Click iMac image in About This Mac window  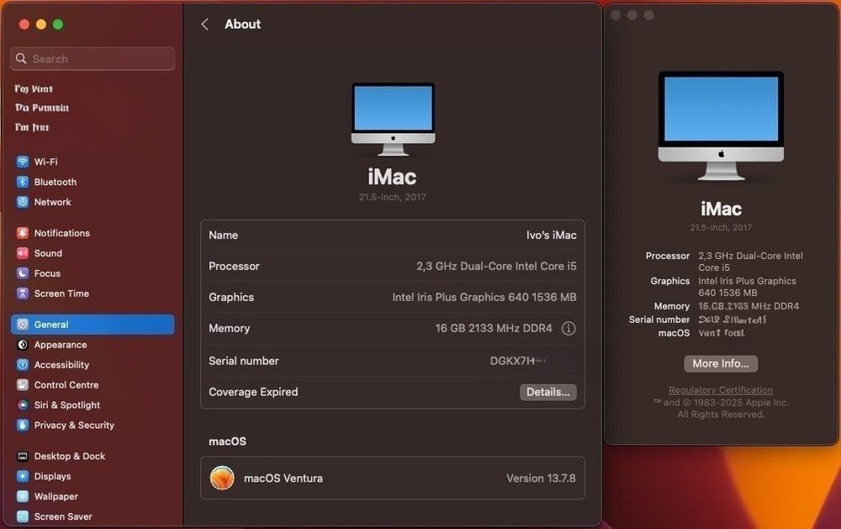(x=721, y=125)
